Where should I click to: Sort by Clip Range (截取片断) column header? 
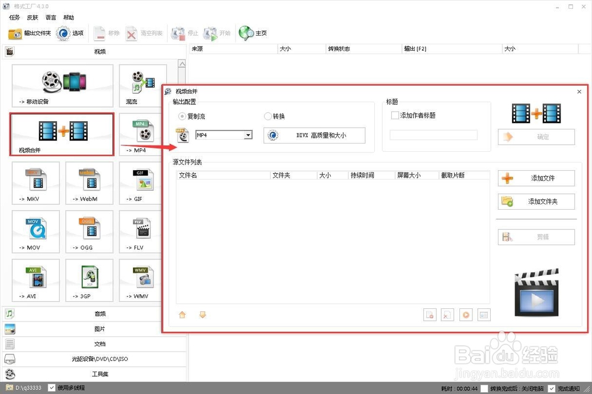pos(464,175)
